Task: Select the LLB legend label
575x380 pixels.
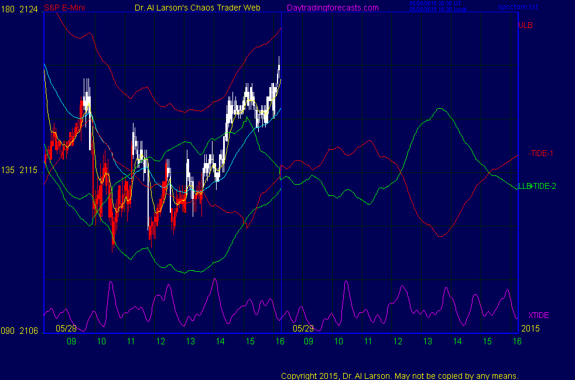Action: [525, 186]
